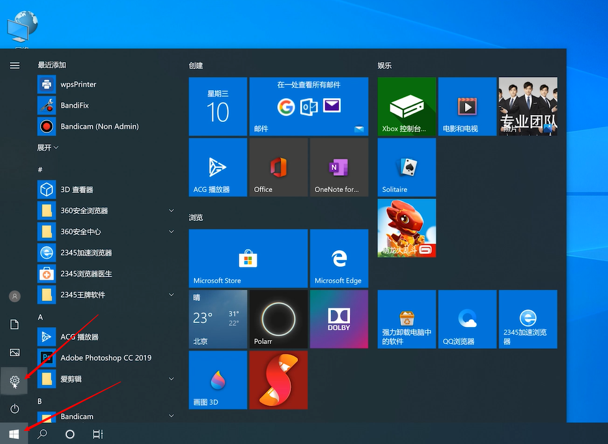Open the Xbox 控制台 tile
This screenshot has width=608, height=444.
407,106
